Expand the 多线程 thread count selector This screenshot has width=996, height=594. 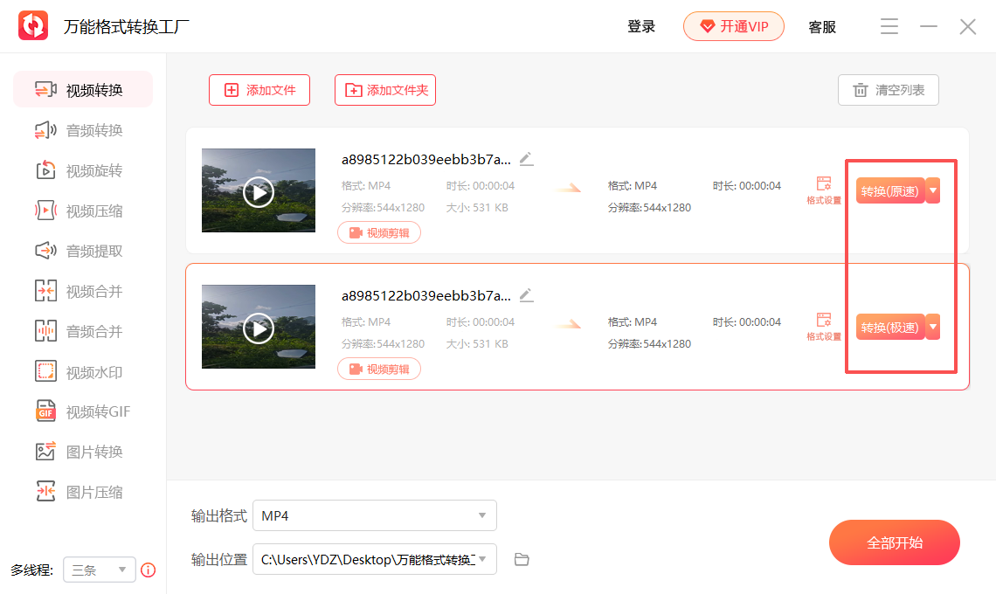click(x=99, y=570)
